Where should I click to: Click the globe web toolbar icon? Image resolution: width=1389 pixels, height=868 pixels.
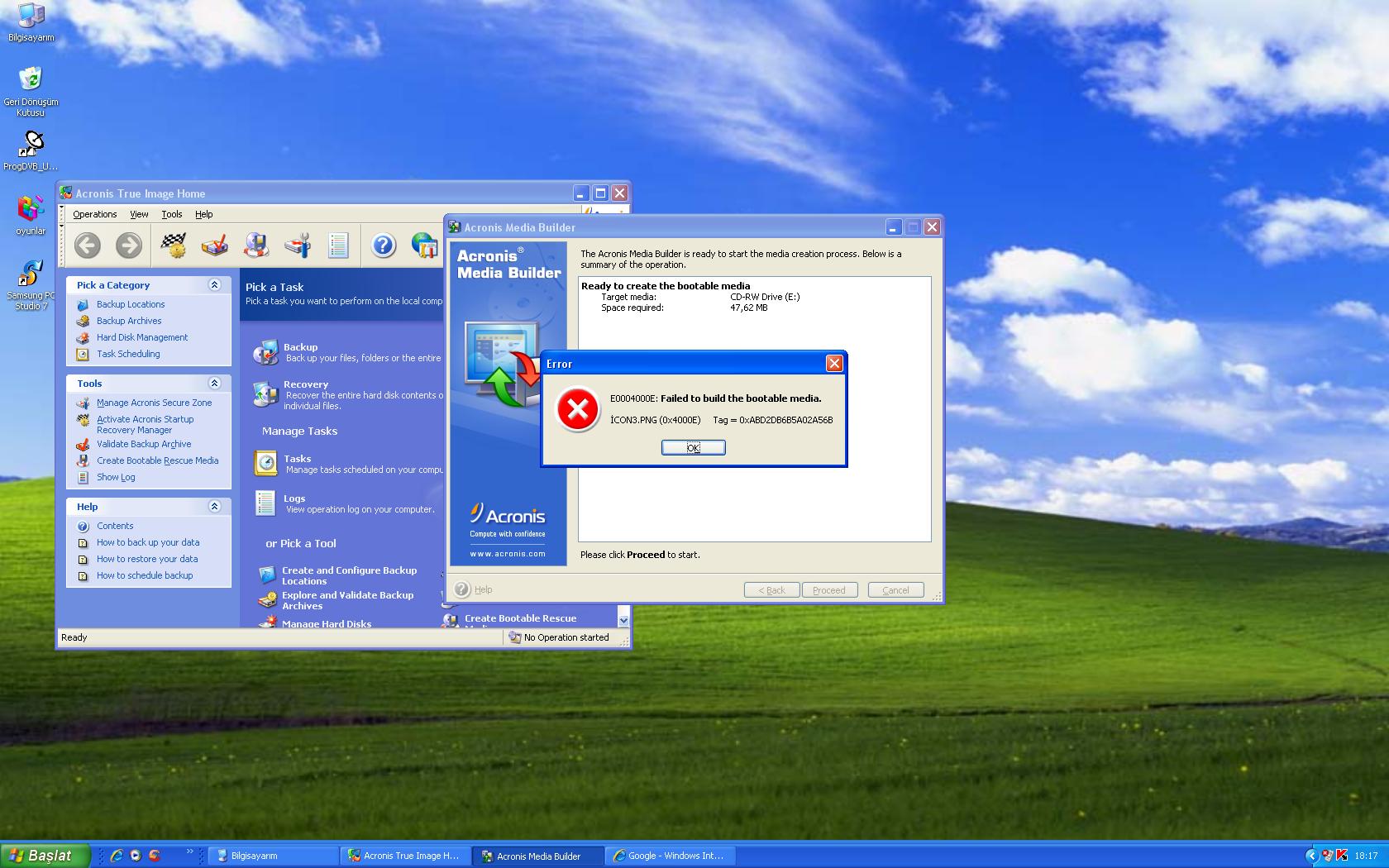[x=425, y=245]
